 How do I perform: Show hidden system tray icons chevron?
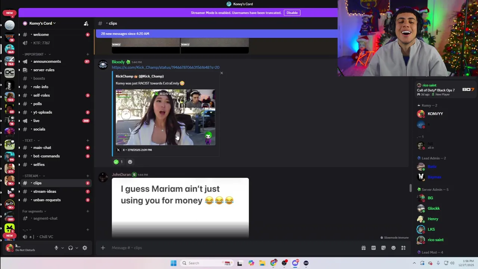click(414, 263)
